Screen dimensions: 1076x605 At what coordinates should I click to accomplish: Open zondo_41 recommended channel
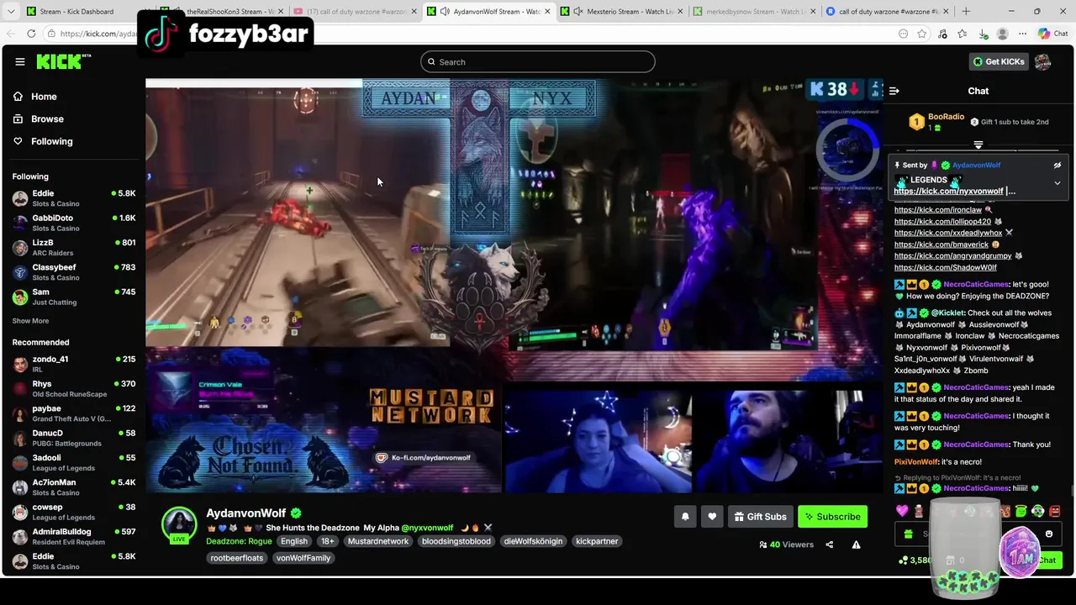[x=73, y=364]
